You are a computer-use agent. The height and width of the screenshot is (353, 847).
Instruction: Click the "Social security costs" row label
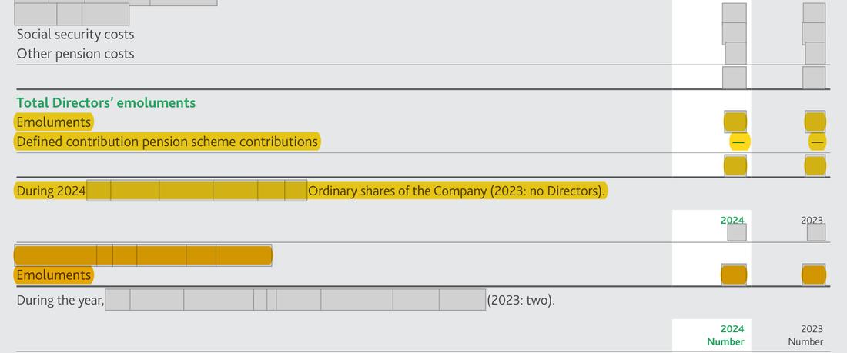click(75, 35)
